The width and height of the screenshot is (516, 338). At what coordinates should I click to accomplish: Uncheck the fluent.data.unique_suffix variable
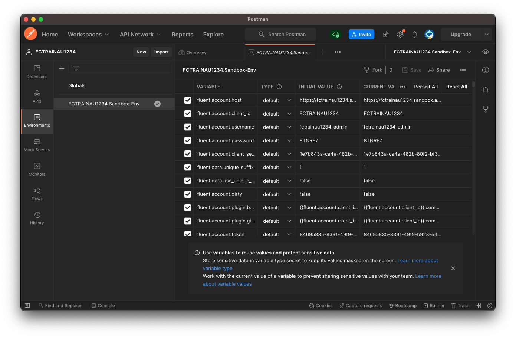(x=188, y=167)
